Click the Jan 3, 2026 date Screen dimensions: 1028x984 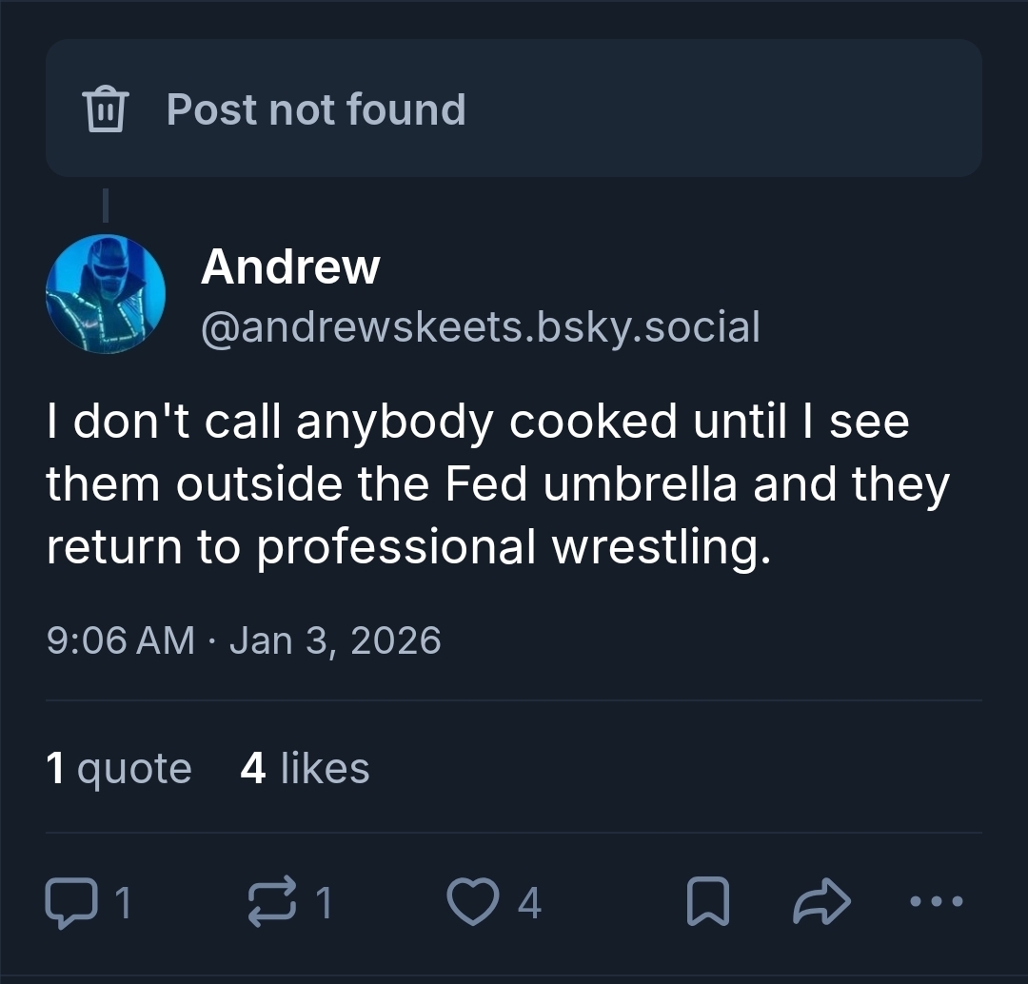click(335, 640)
